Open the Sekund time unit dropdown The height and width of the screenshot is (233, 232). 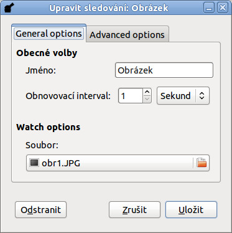[183, 96]
